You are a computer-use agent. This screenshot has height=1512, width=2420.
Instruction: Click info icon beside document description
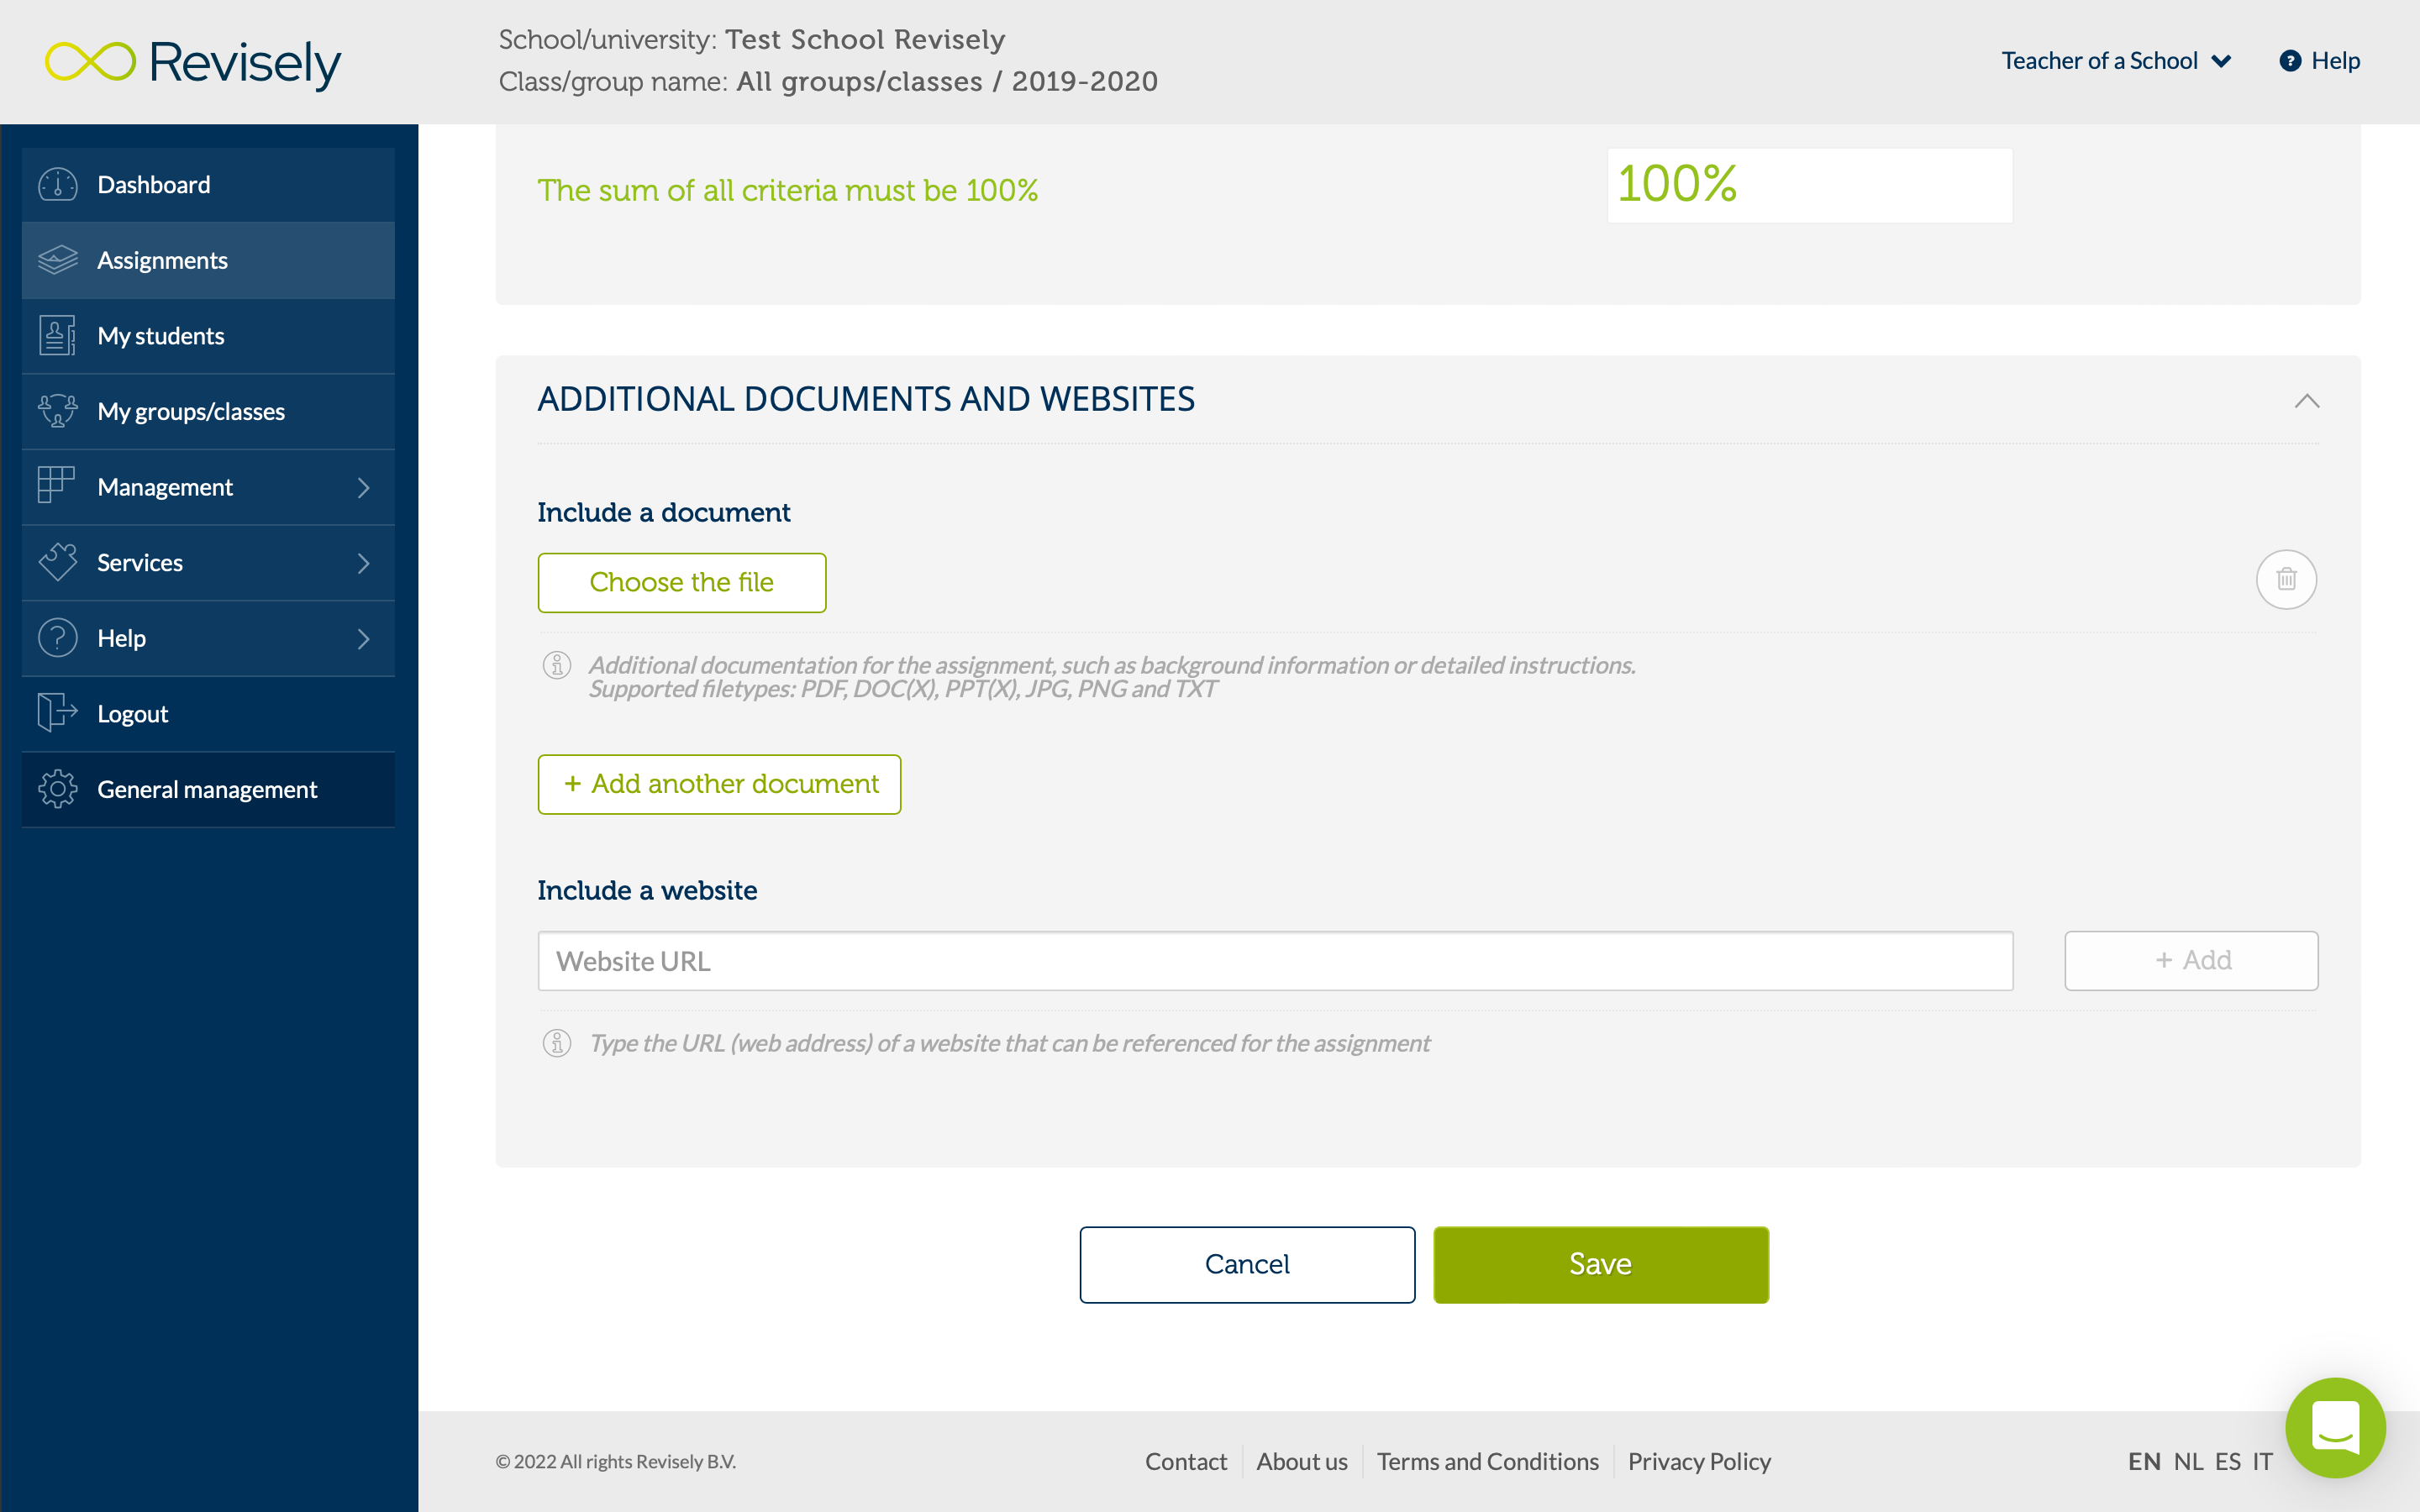[557, 666]
